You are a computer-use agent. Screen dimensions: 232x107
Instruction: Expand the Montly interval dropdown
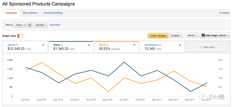[192, 36]
